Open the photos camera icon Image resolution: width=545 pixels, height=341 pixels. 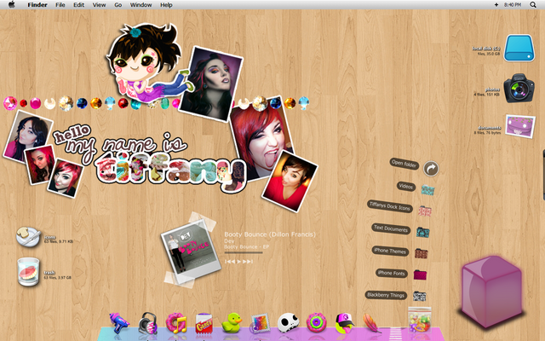point(519,88)
